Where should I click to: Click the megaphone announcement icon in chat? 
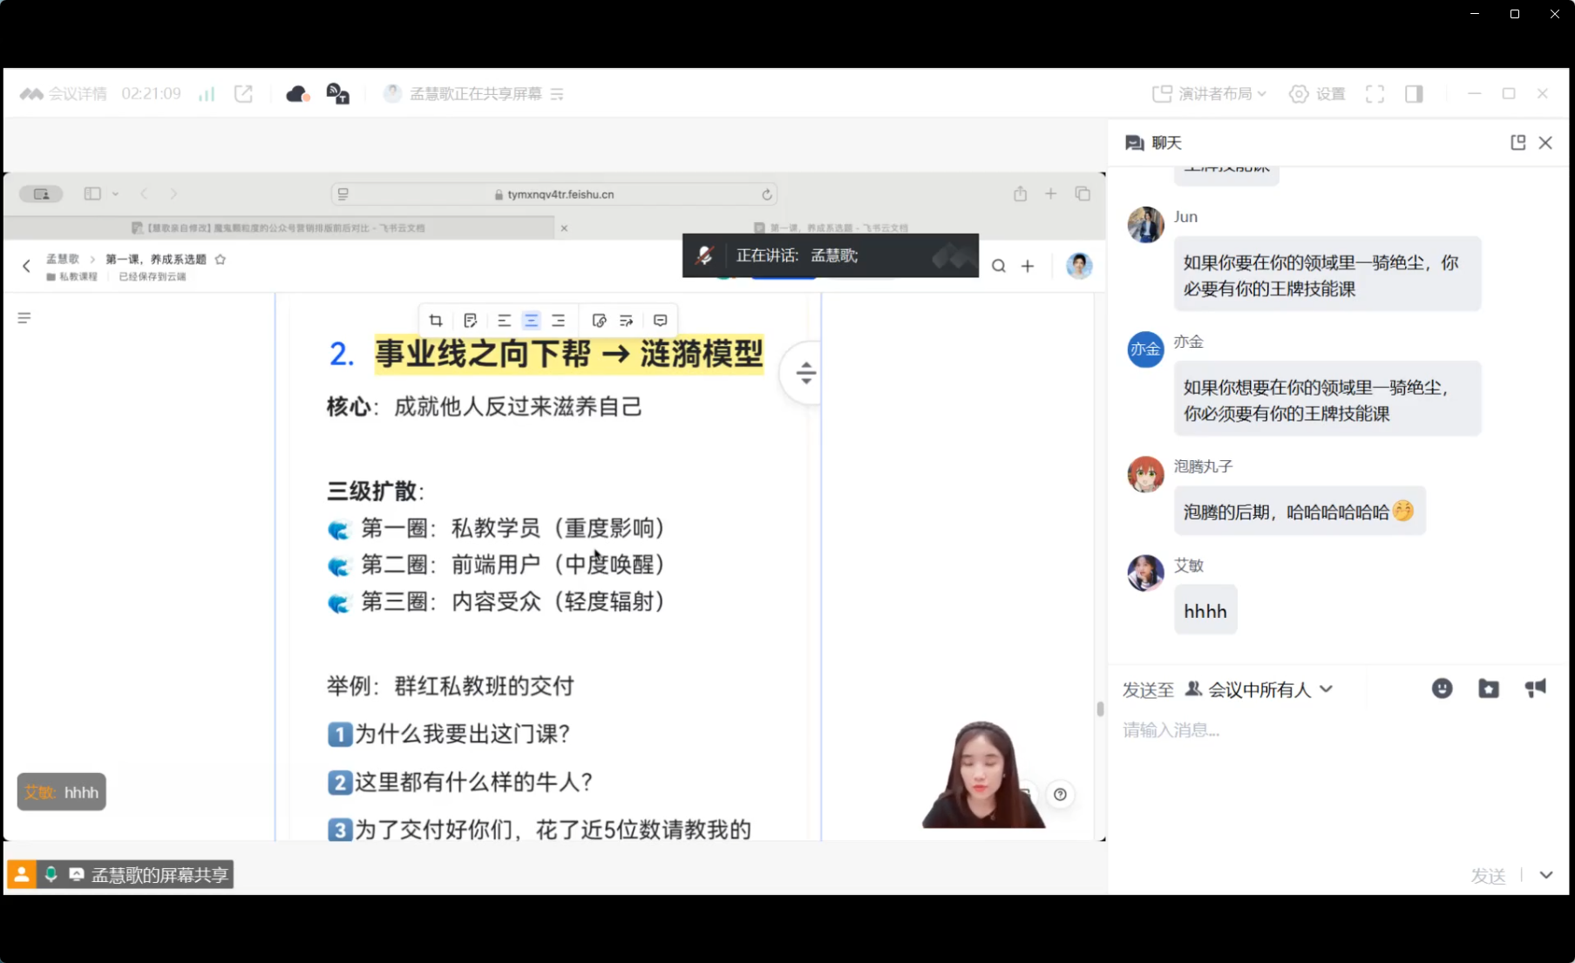point(1535,688)
